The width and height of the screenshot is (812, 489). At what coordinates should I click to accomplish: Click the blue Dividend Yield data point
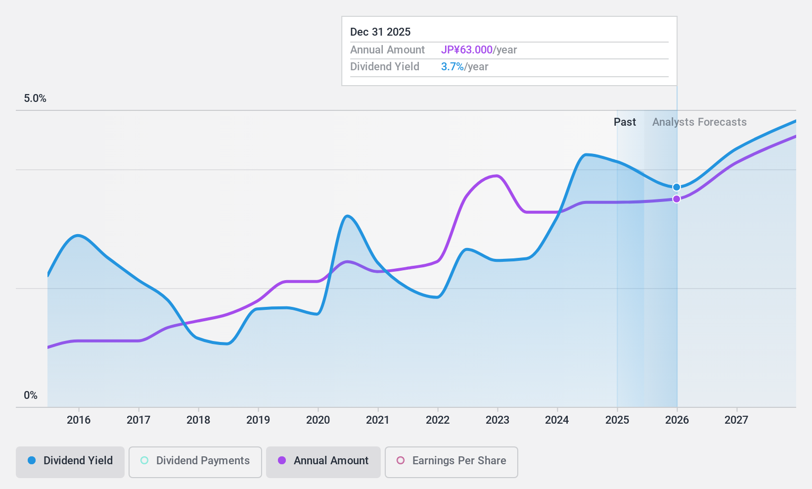677,187
